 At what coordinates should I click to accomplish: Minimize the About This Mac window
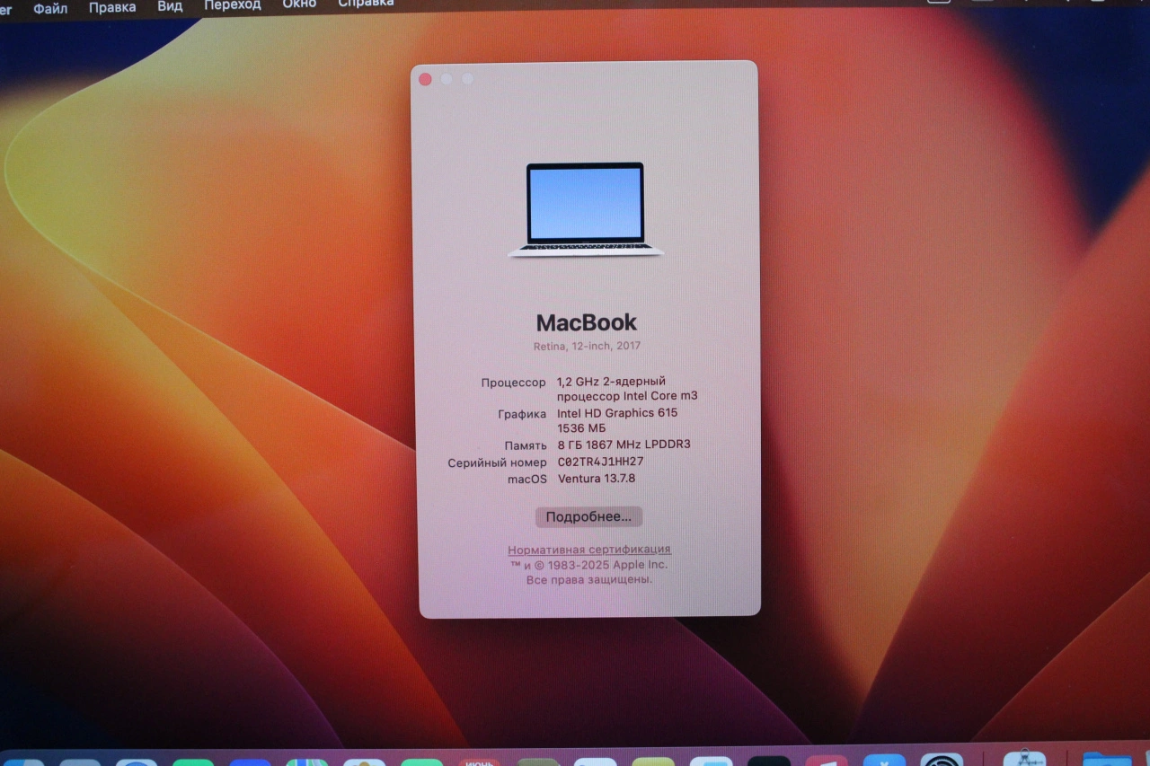click(447, 79)
